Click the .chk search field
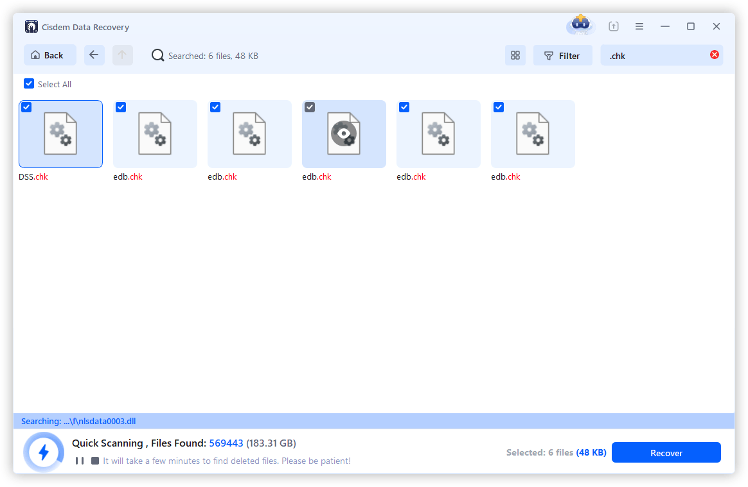Viewport: 748px width, 487px height. [x=654, y=56]
